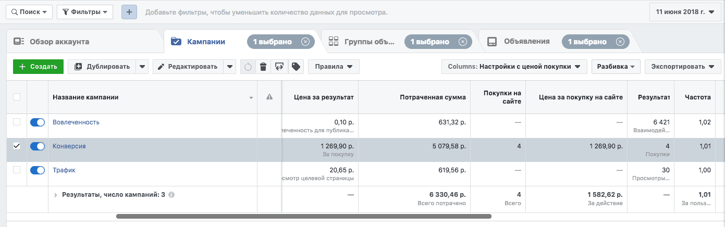Uncheck the Конверсия campaign checkbox
This screenshot has height=227, width=725.
[17, 146]
